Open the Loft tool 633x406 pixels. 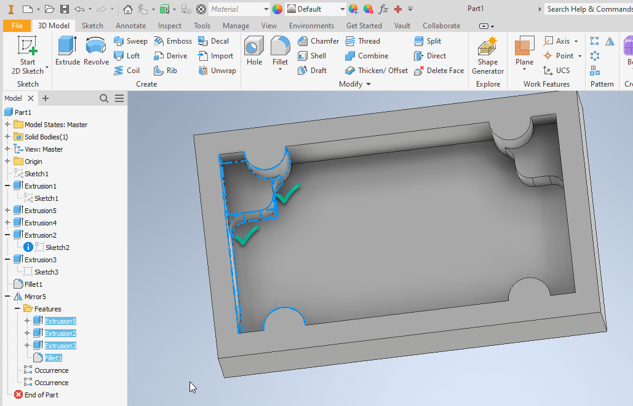[127, 55]
